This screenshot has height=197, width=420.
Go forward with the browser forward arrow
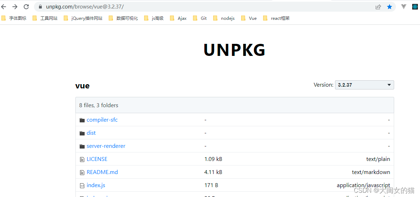(x=15, y=7)
